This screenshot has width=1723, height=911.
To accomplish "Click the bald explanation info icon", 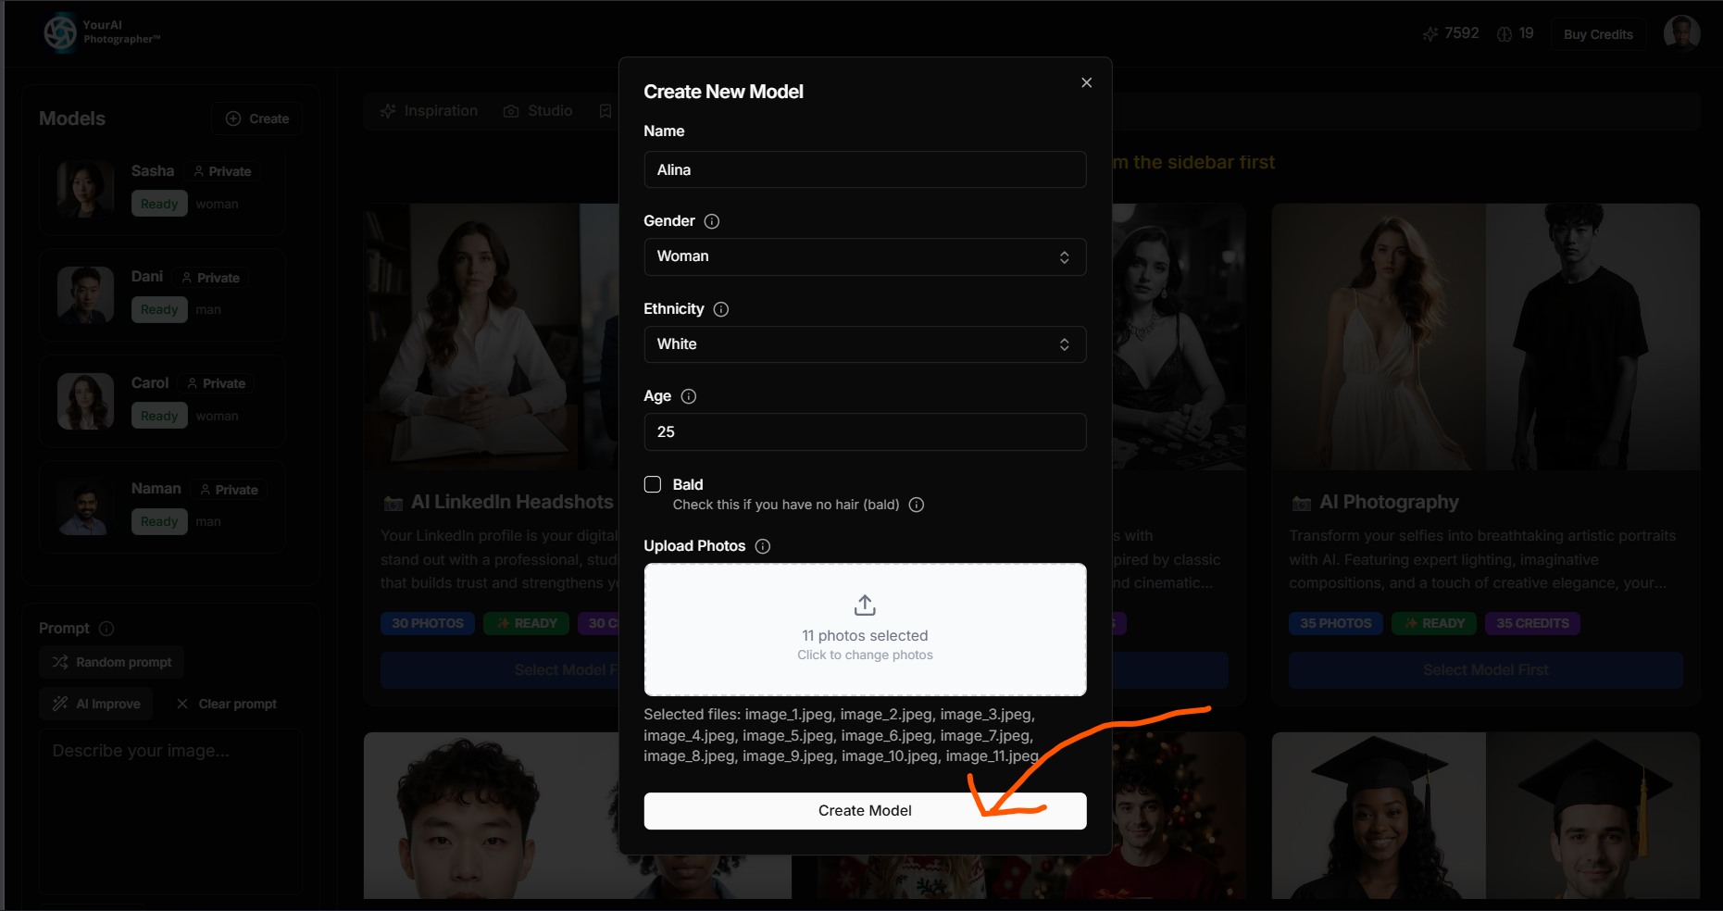I will pyautogui.click(x=916, y=505).
